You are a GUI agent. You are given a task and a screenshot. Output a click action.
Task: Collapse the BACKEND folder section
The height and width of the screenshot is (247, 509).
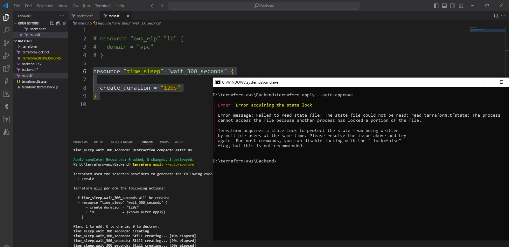(24, 41)
